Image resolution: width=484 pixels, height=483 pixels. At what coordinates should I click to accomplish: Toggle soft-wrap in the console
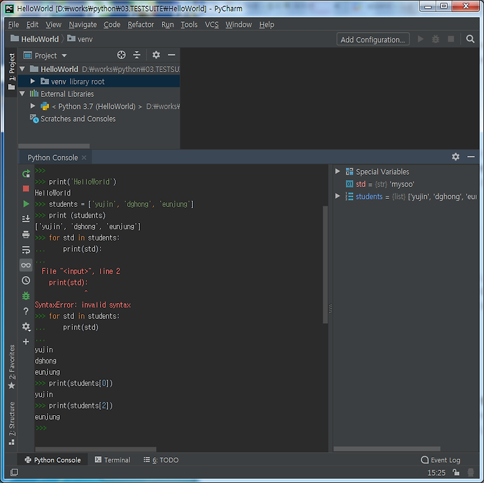point(26,249)
